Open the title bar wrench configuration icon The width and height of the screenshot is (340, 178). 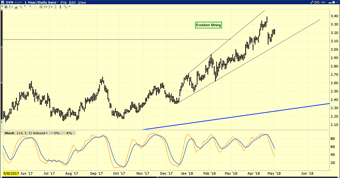pos(312,2)
